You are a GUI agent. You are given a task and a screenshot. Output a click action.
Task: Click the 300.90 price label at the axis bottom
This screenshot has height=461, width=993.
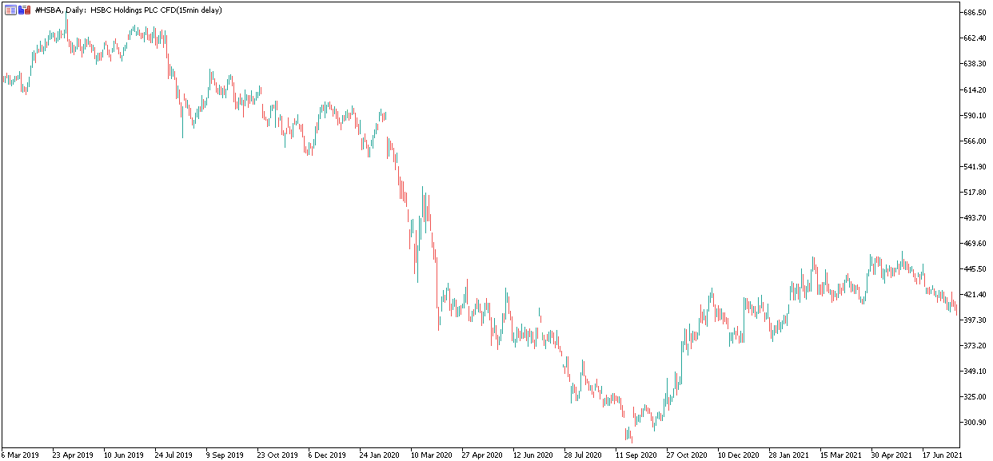tap(974, 423)
